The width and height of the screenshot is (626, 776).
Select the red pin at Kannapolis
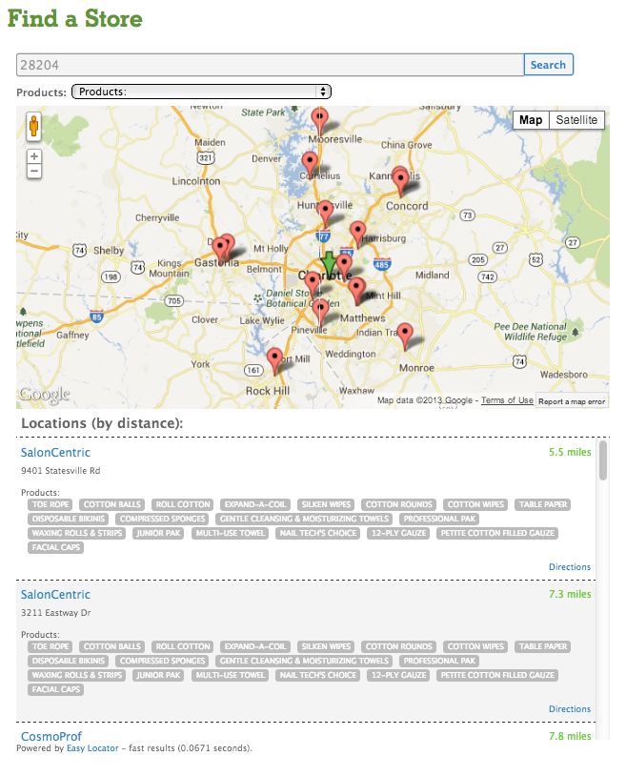click(x=400, y=181)
